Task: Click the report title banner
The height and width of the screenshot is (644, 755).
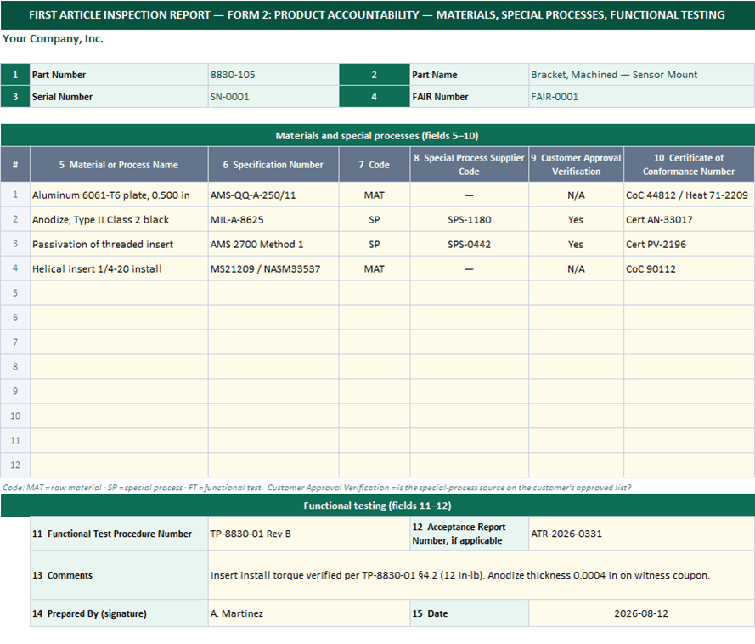Action: [x=377, y=15]
